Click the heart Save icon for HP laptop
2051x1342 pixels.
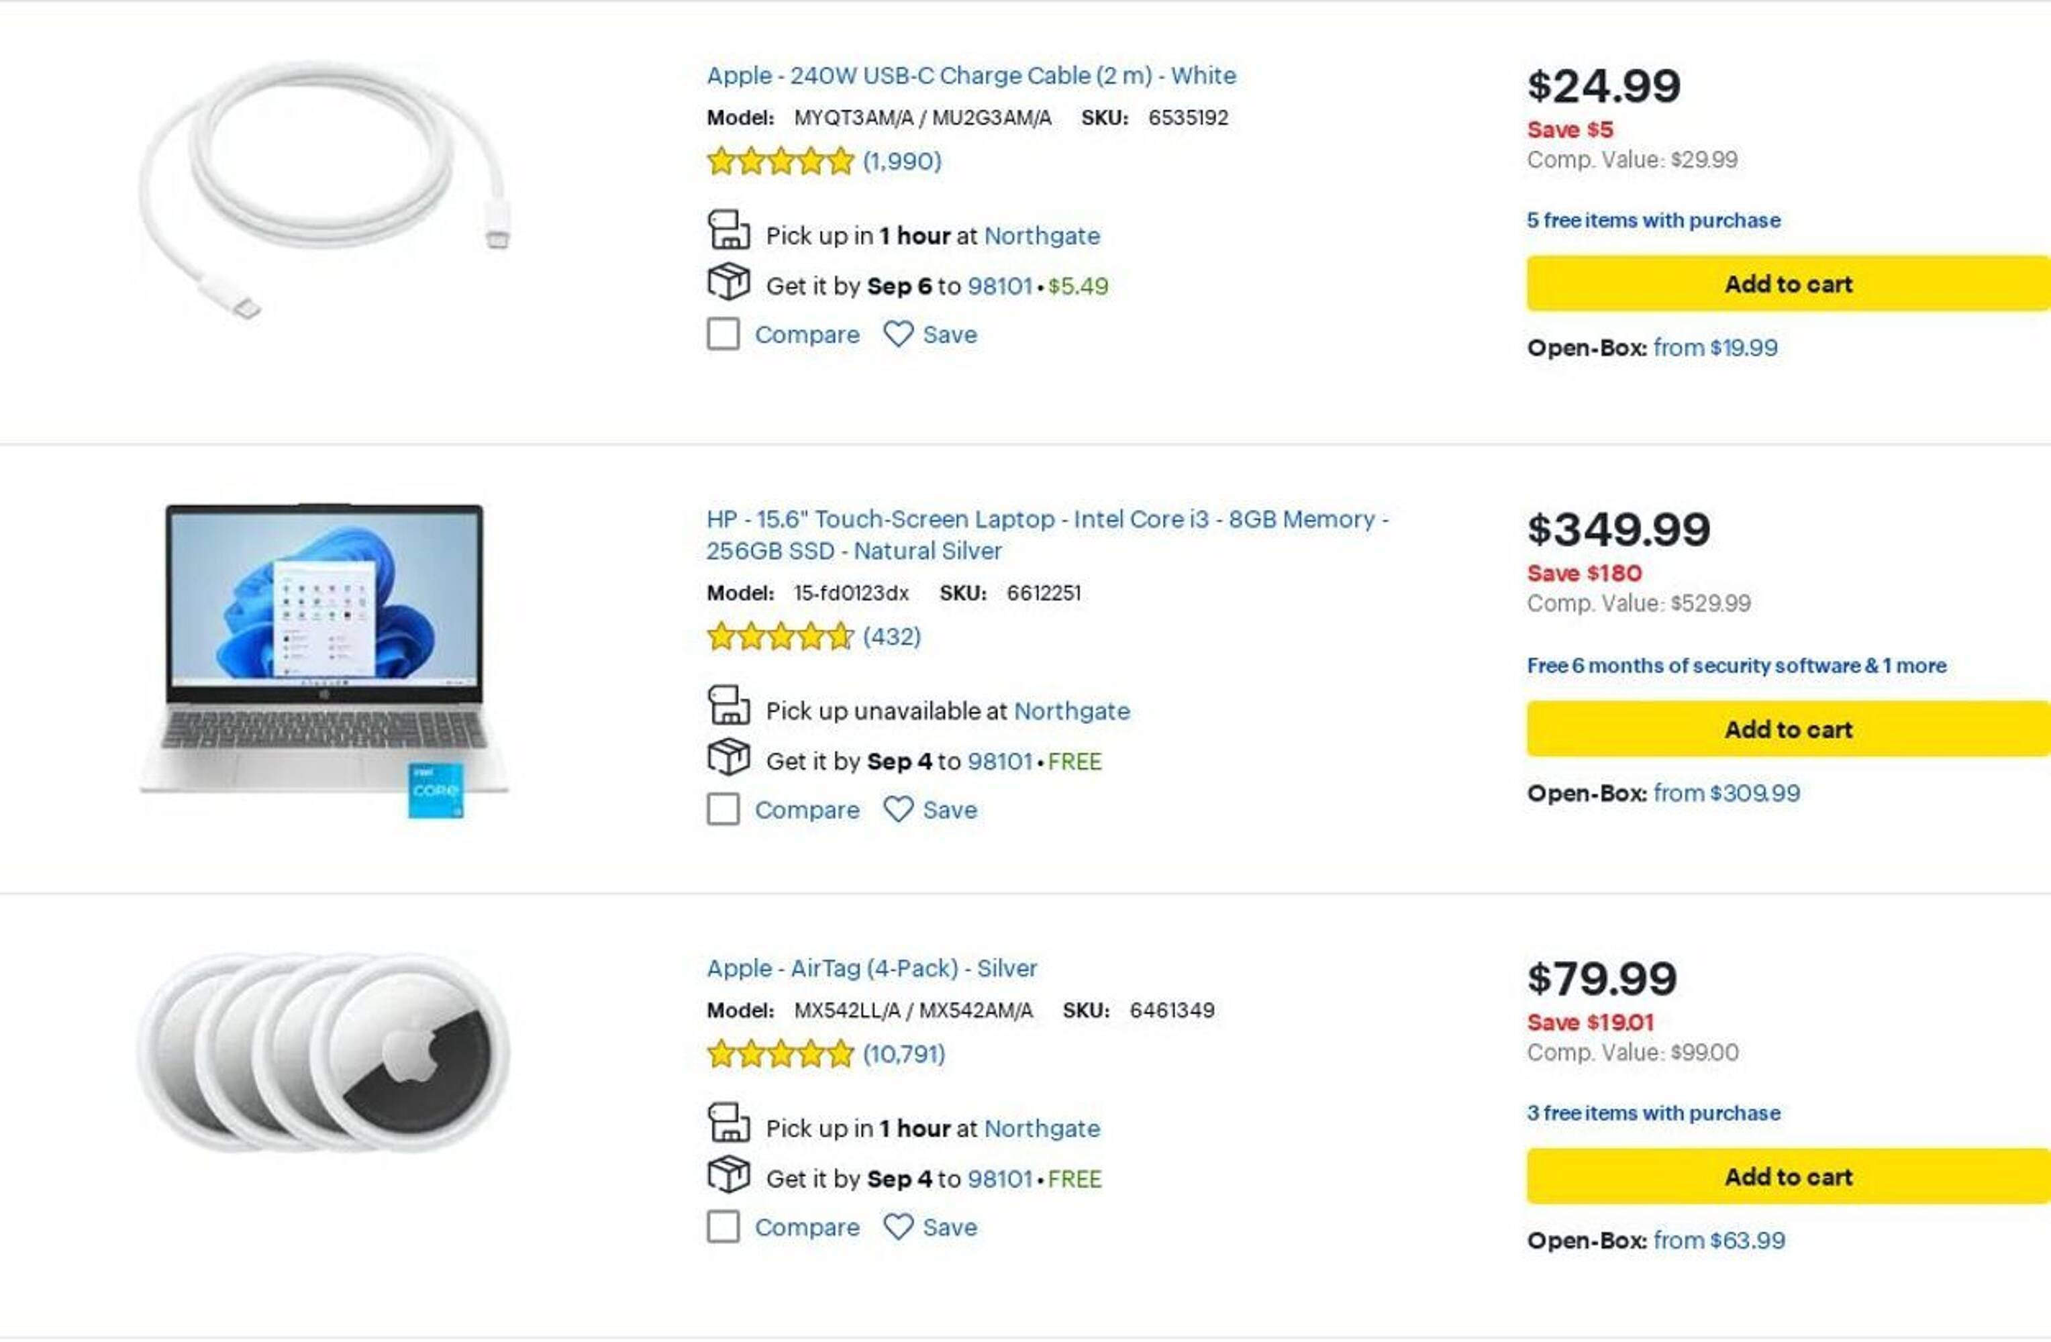pyautogui.click(x=898, y=810)
